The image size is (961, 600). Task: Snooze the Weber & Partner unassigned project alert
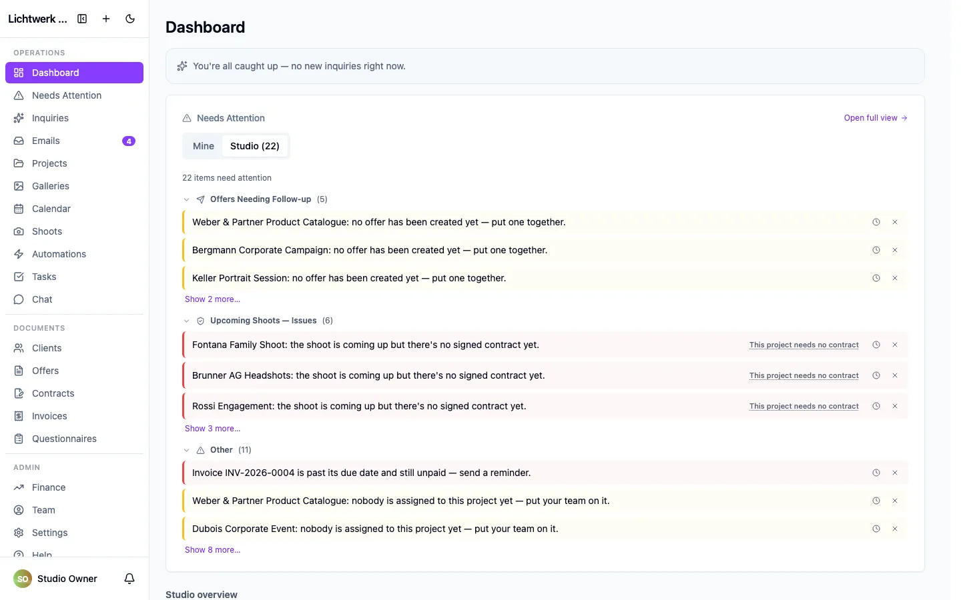click(x=876, y=501)
